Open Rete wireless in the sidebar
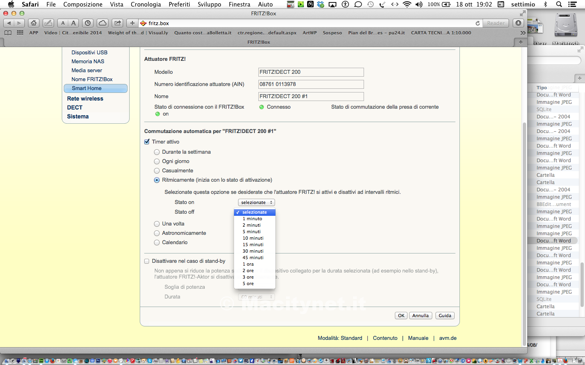The height and width of the screenshot is (365, 585). point(85,99)
